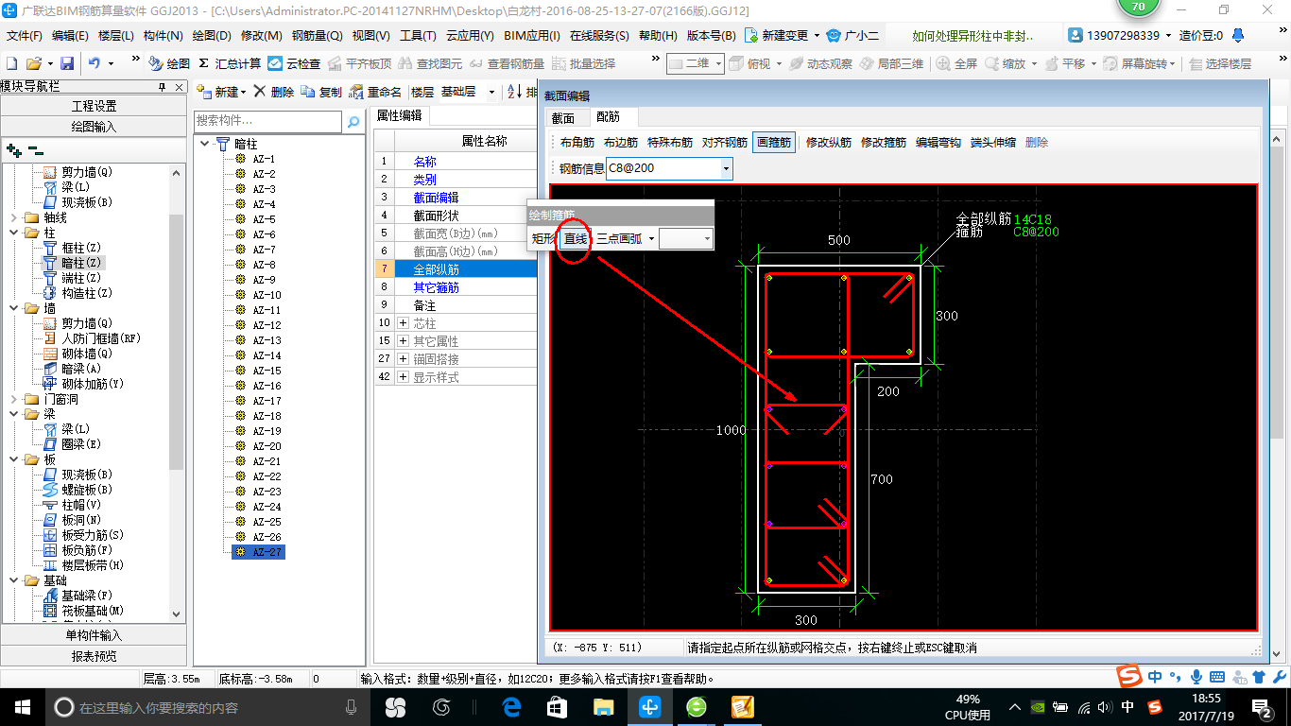Switch to the 属性编辑 tab

(x=399, y=115)
